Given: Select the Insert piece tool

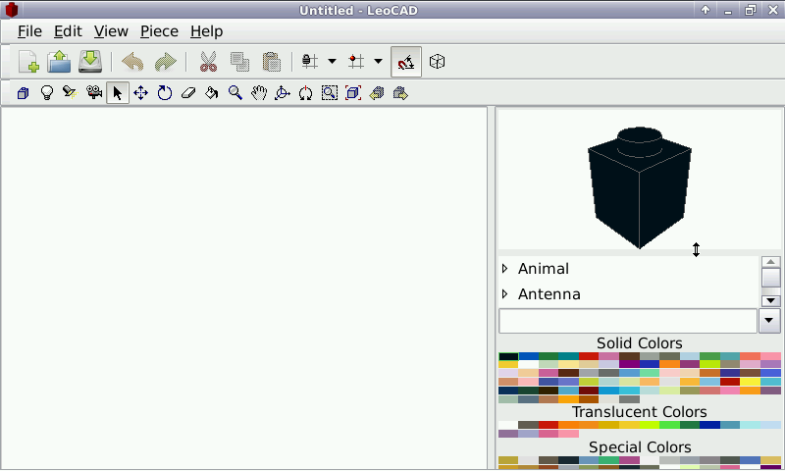Looking at the screenshot, I should tap(23, 93).
